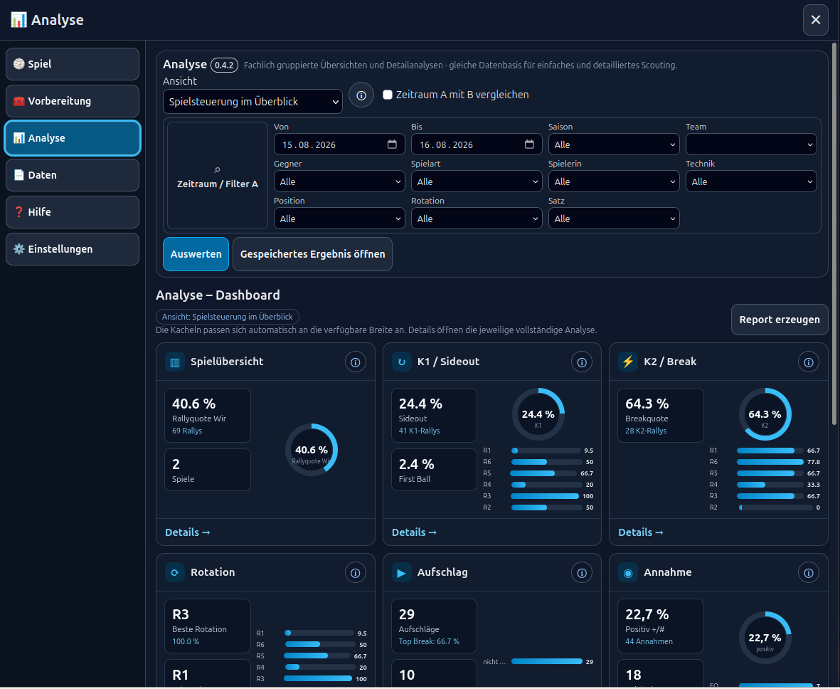
Task: Open info for Spielübersicht tile
Action: (x=355, y=362)
